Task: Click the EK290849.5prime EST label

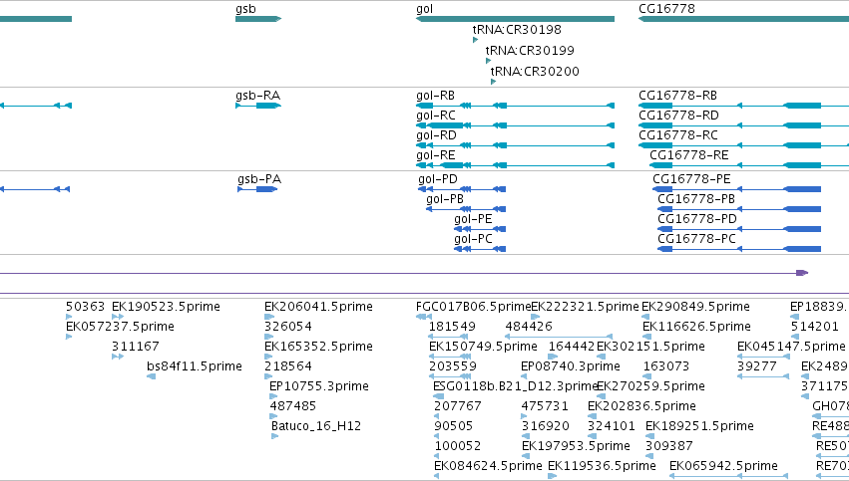Action: [x=695, y=307]
